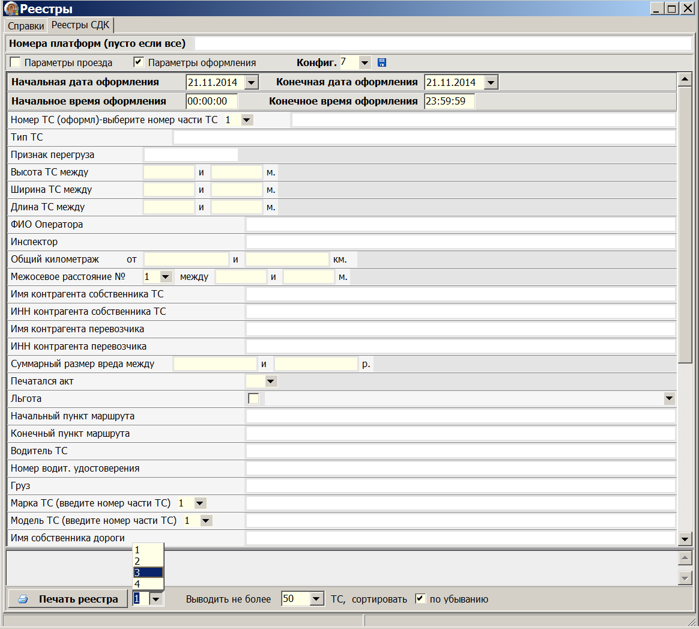Expand the Печатался акт dropdown

[x=270, y=381]
